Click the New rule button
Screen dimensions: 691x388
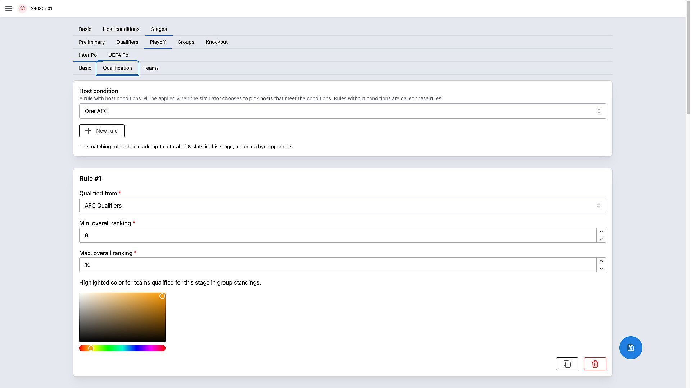[102, 131]
